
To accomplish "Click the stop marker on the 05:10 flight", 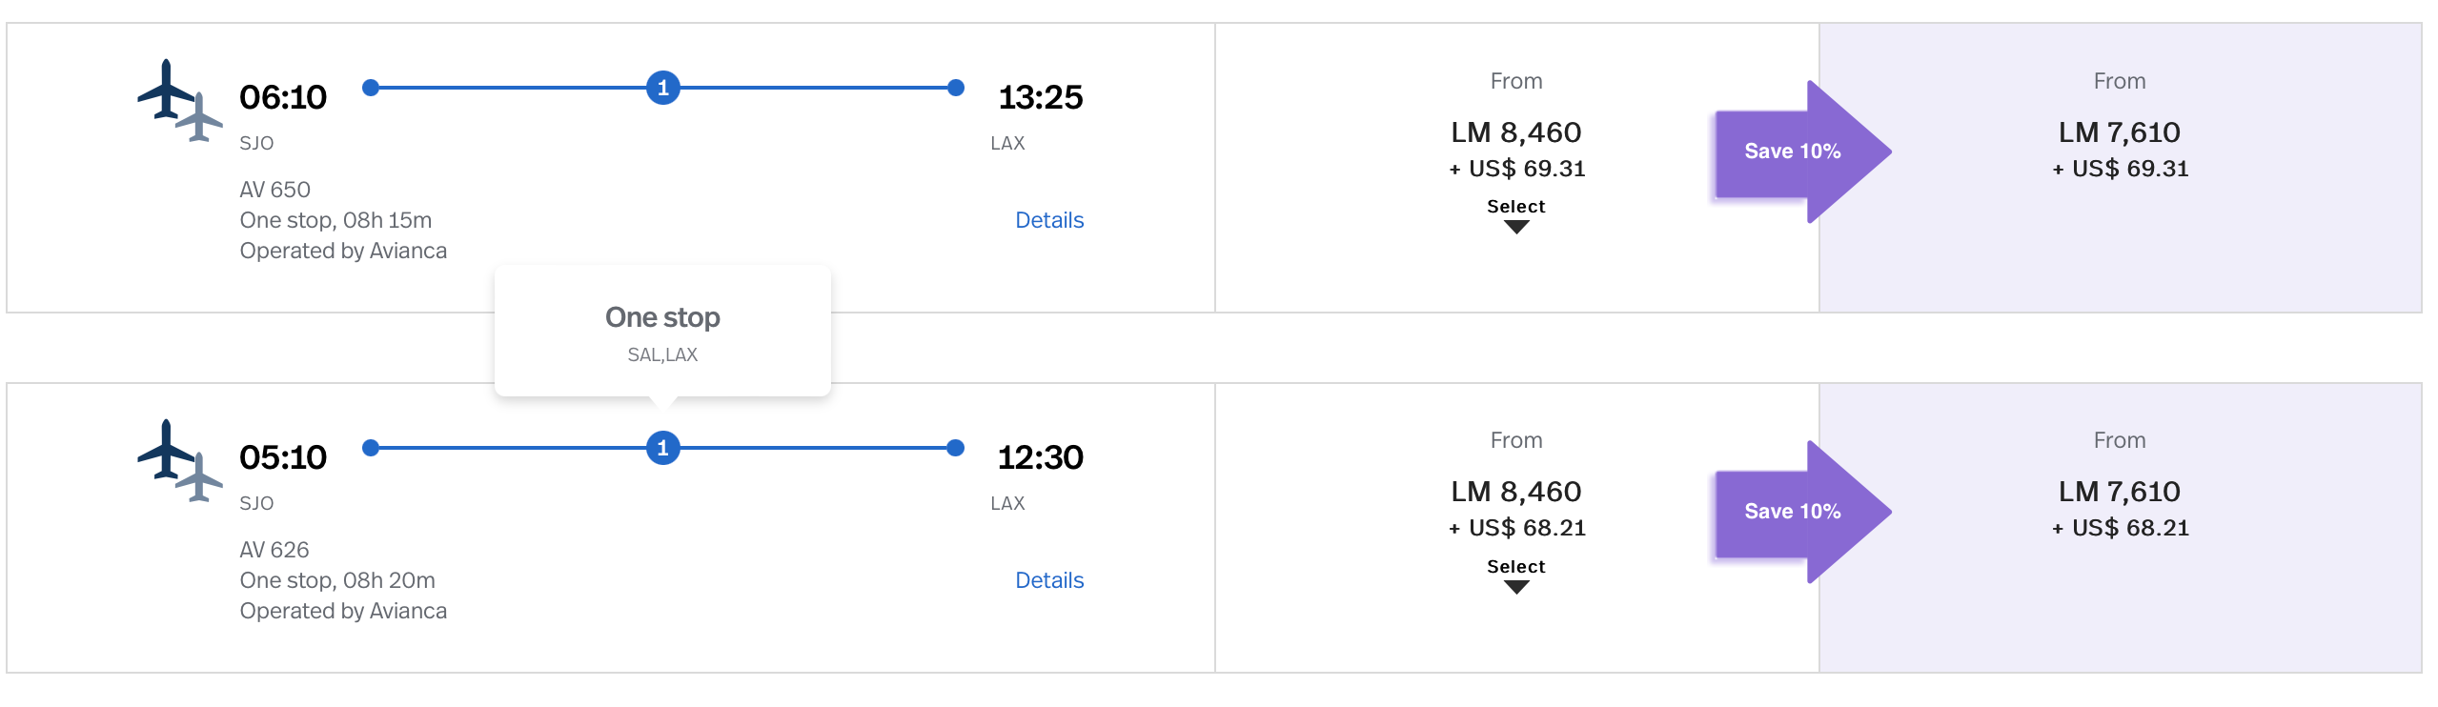I will 662,448.
